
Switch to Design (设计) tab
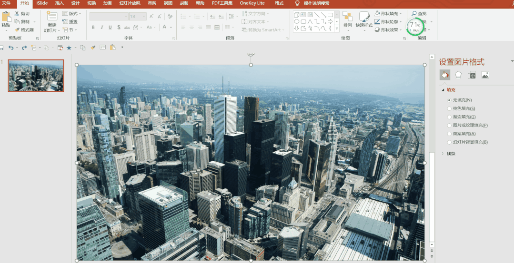coord(75,3)
